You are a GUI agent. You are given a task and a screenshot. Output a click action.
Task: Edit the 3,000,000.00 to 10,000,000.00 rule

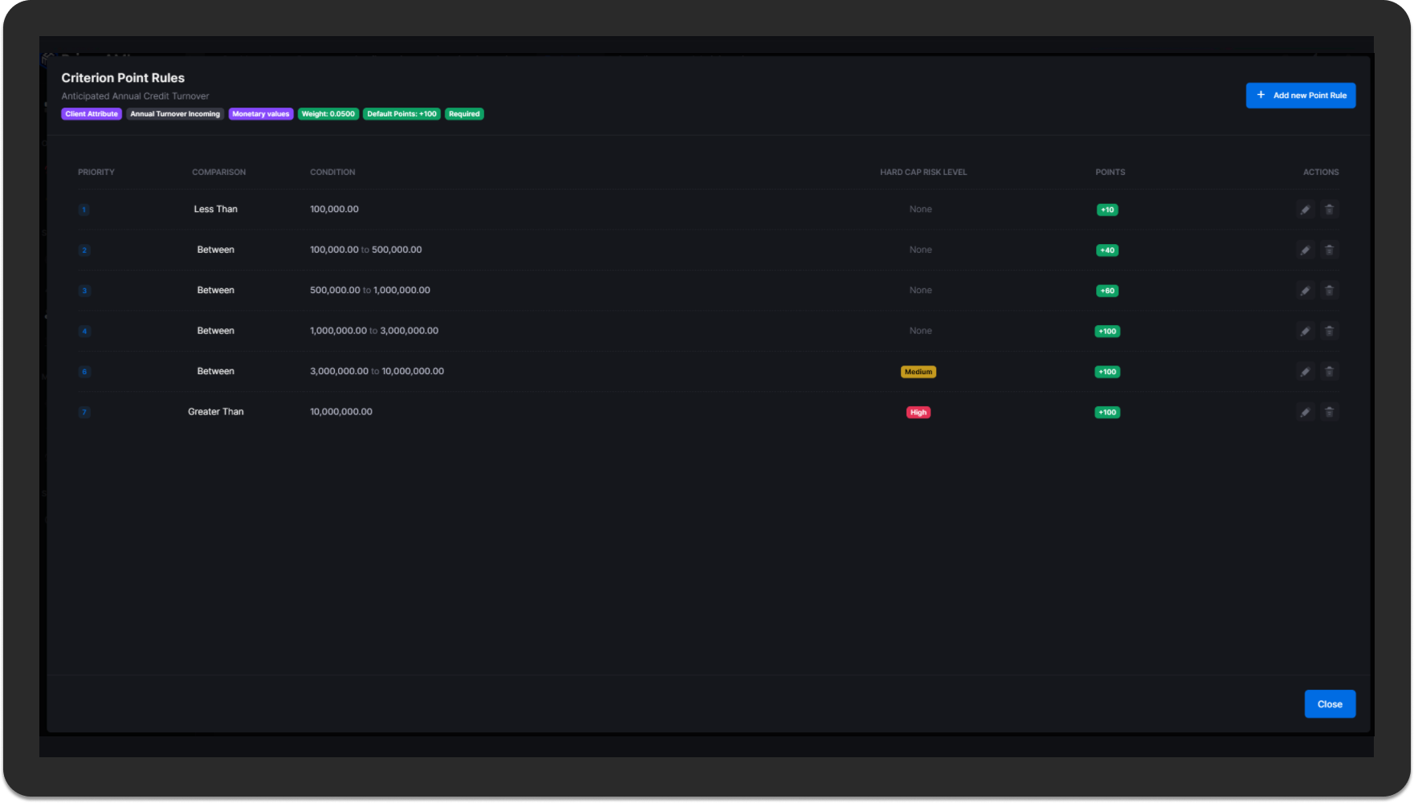pos(1305,372)
